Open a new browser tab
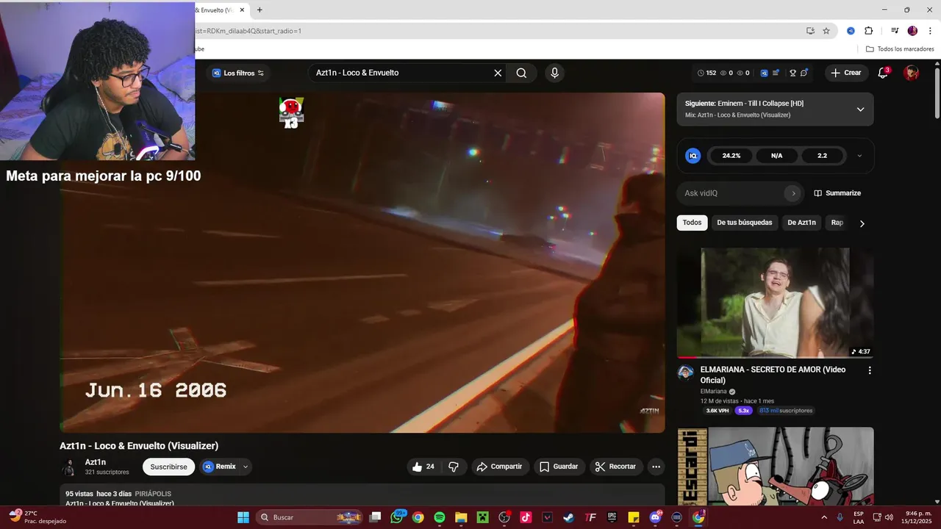The width and height of the screenshot is (941, 529). 260,10
